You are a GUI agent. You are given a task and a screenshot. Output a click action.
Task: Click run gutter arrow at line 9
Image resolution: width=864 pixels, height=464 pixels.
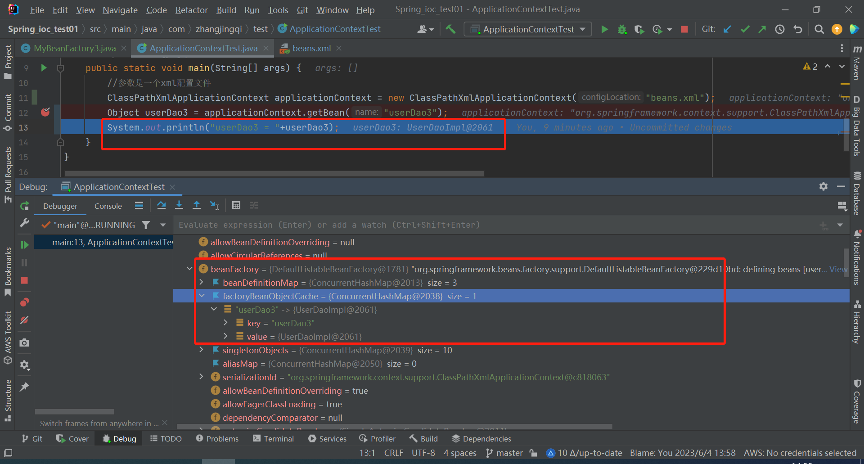click(44, 68)
